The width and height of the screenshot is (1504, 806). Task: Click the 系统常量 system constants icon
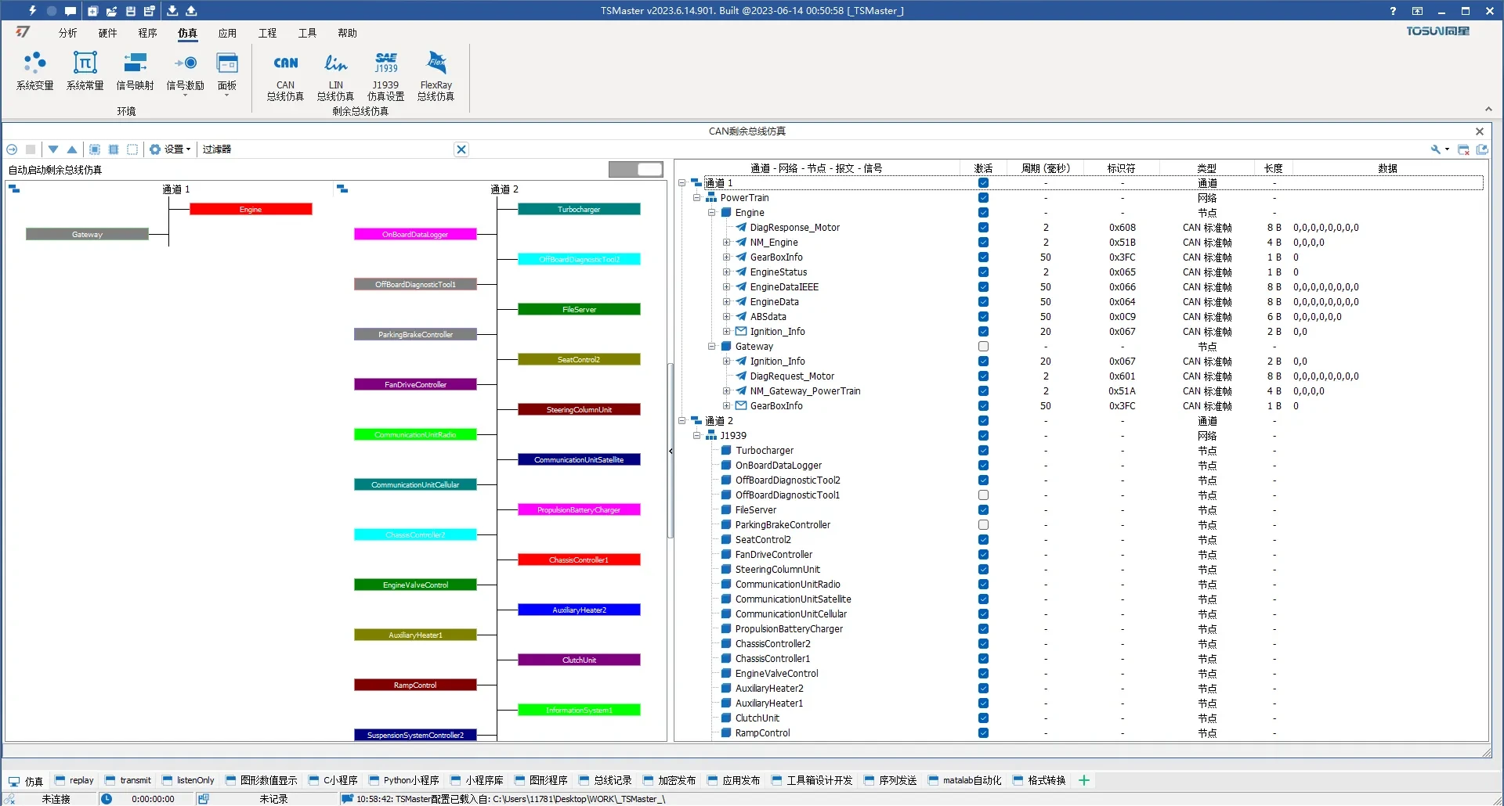85,71
